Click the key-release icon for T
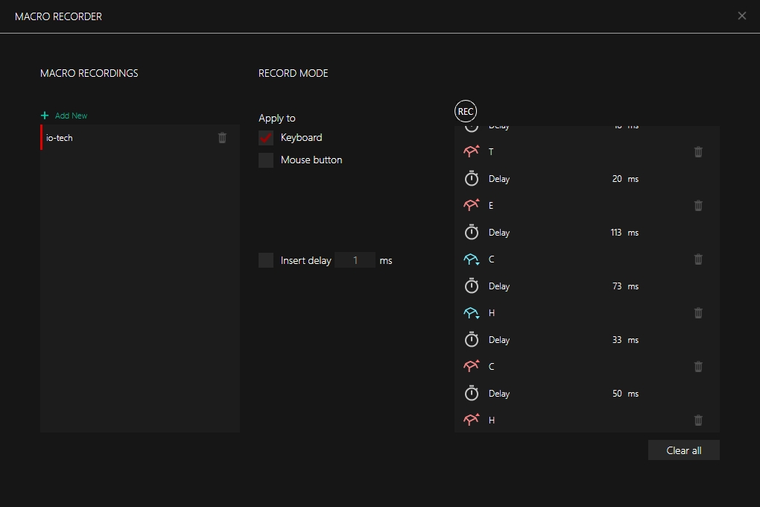The image size is (760, 507). 471,151
